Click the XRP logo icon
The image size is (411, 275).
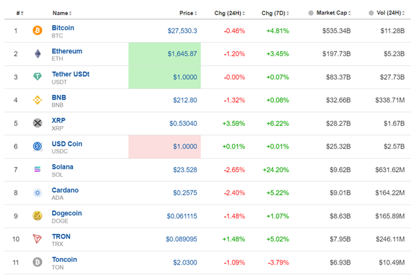point(37,123)
